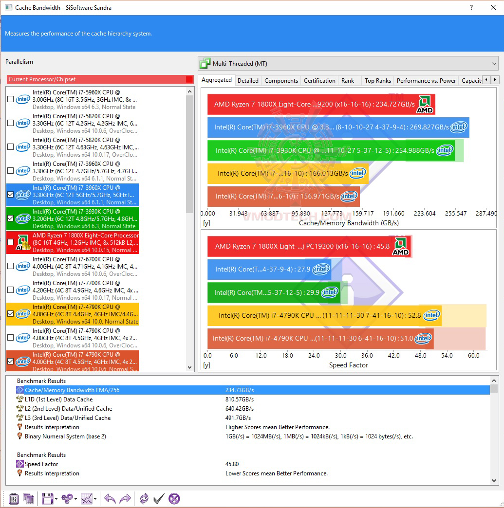
Task: Click the help question mark in title bar
Action: click(x=471, y=7)
